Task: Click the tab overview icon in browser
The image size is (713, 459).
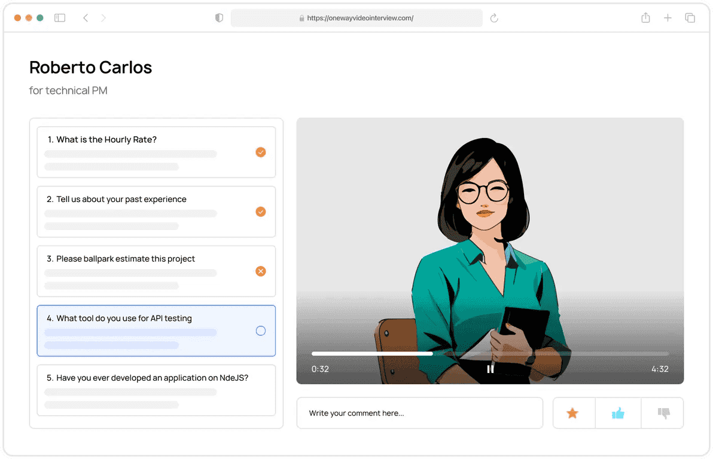Action: pyautogui.click(x=690, y=18)
